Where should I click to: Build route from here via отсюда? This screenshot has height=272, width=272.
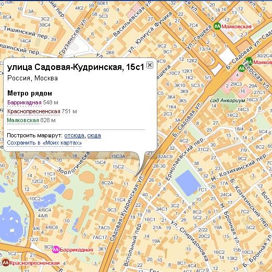click(74, 135)
